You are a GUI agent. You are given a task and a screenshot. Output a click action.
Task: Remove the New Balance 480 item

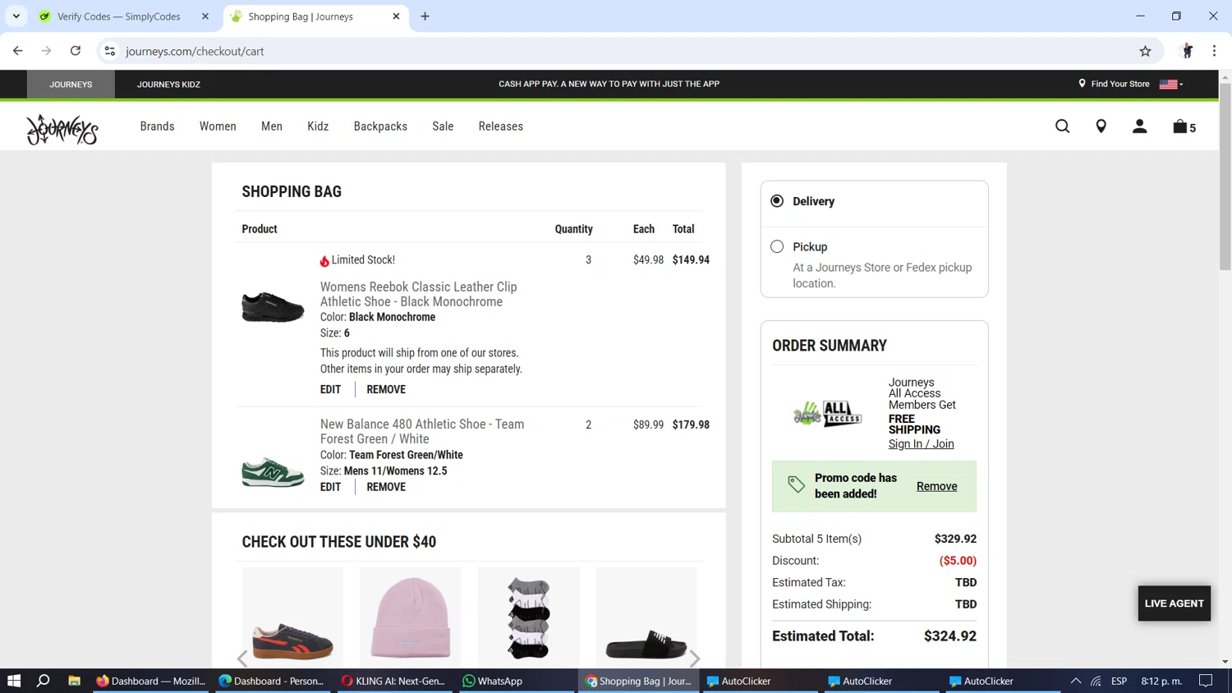pos(386,487)
